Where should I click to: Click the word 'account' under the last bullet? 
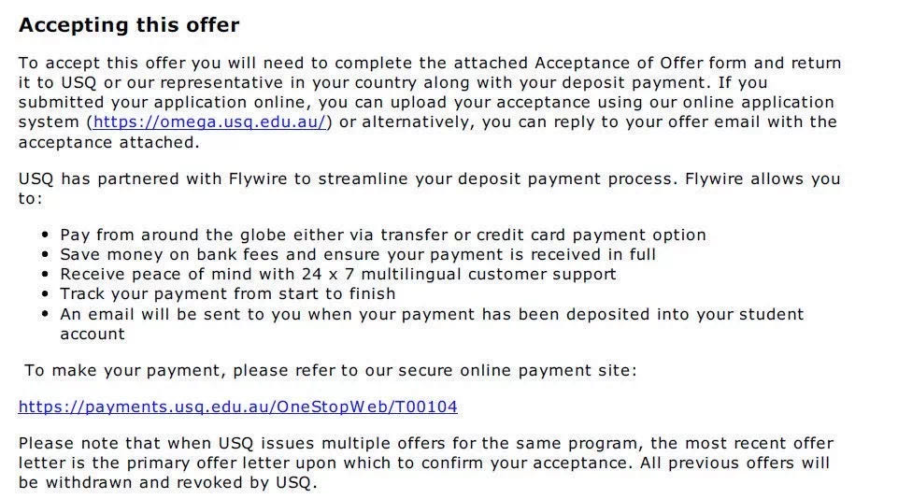point(93,334)
